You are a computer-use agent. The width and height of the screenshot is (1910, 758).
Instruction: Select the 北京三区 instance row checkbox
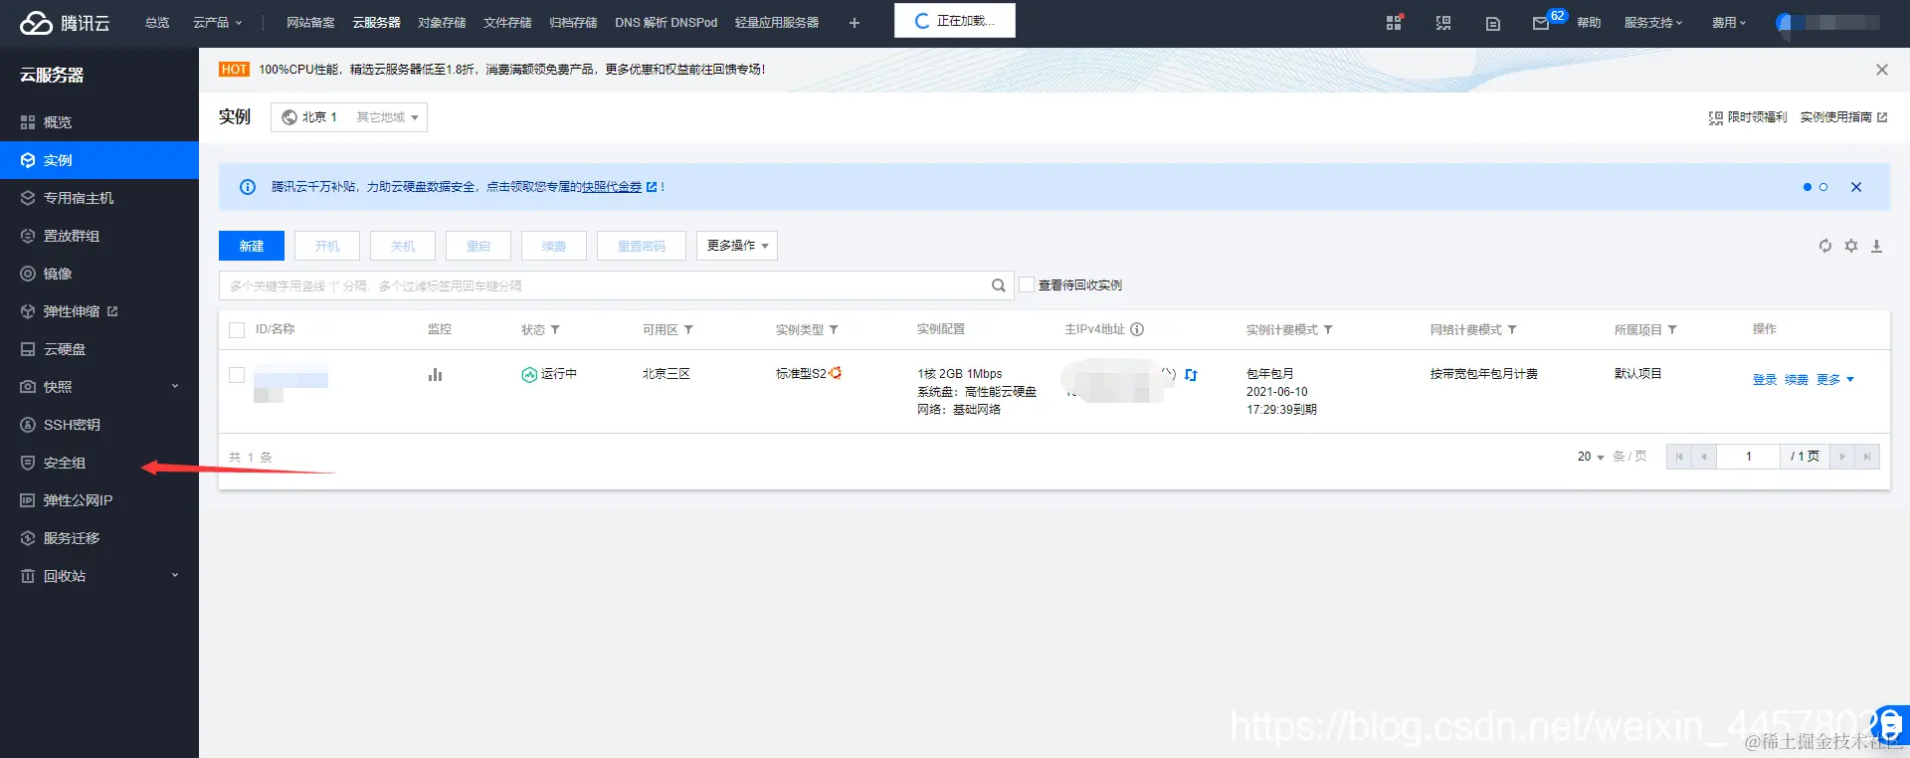(x=237, y=375)
